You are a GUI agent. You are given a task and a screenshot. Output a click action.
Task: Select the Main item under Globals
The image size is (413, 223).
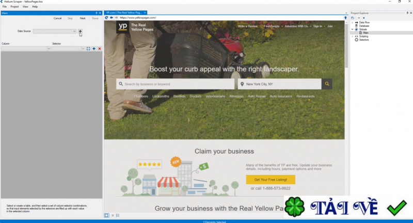(x=366, y=33)
